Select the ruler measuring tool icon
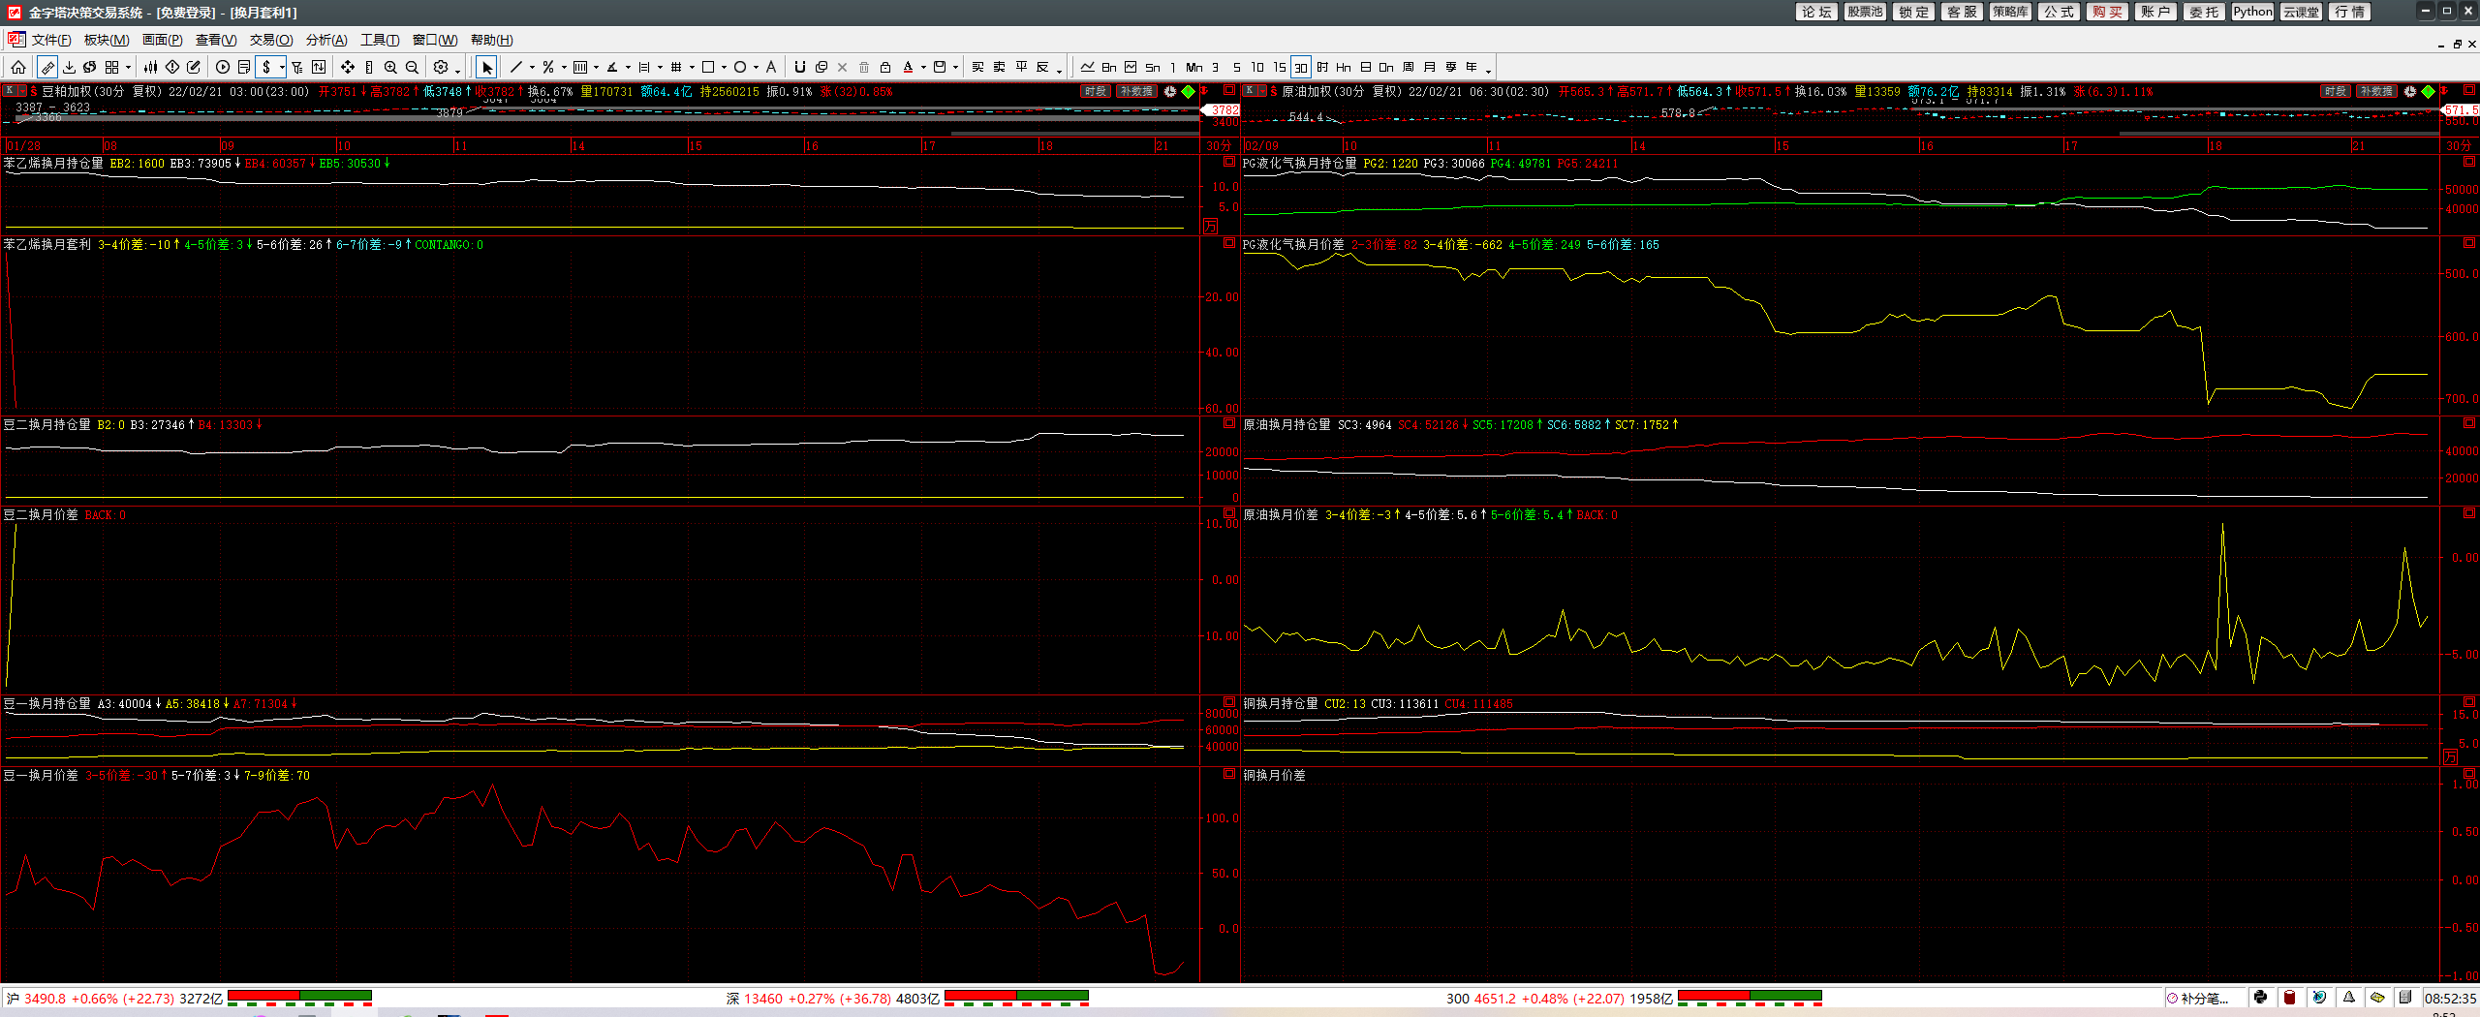Screen dimensions: 2480x1017 click(369, 67)
